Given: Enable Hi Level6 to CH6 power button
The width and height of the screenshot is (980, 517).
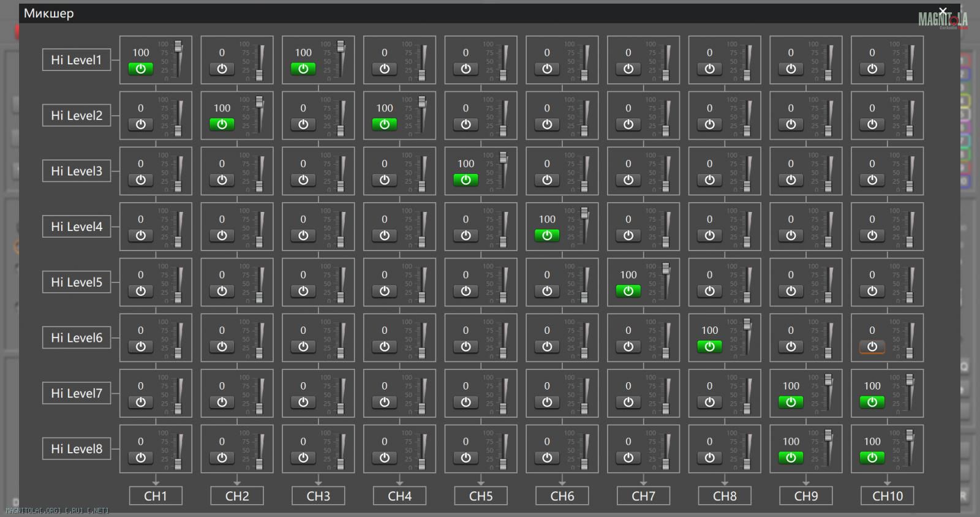Looking at the screenshot, I should click(x=547, y=347).
